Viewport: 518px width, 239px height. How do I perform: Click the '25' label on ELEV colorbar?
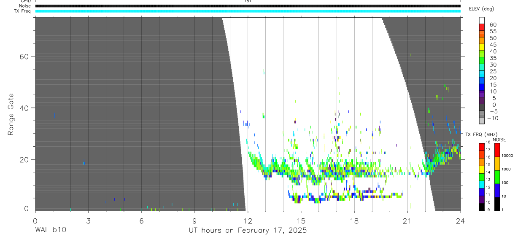(x=493, y=72)
